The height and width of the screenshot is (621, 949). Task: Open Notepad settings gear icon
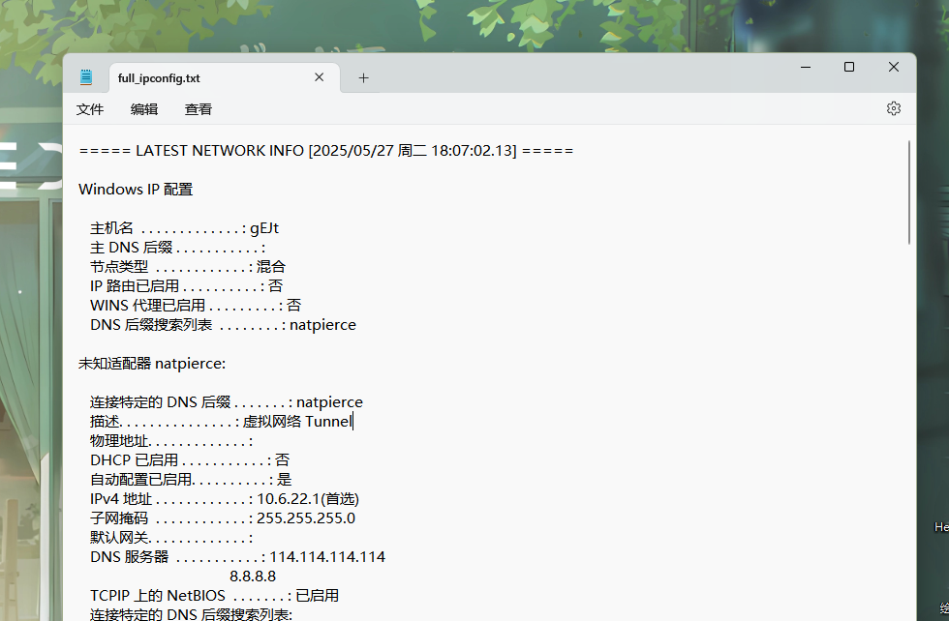point(893,109)
